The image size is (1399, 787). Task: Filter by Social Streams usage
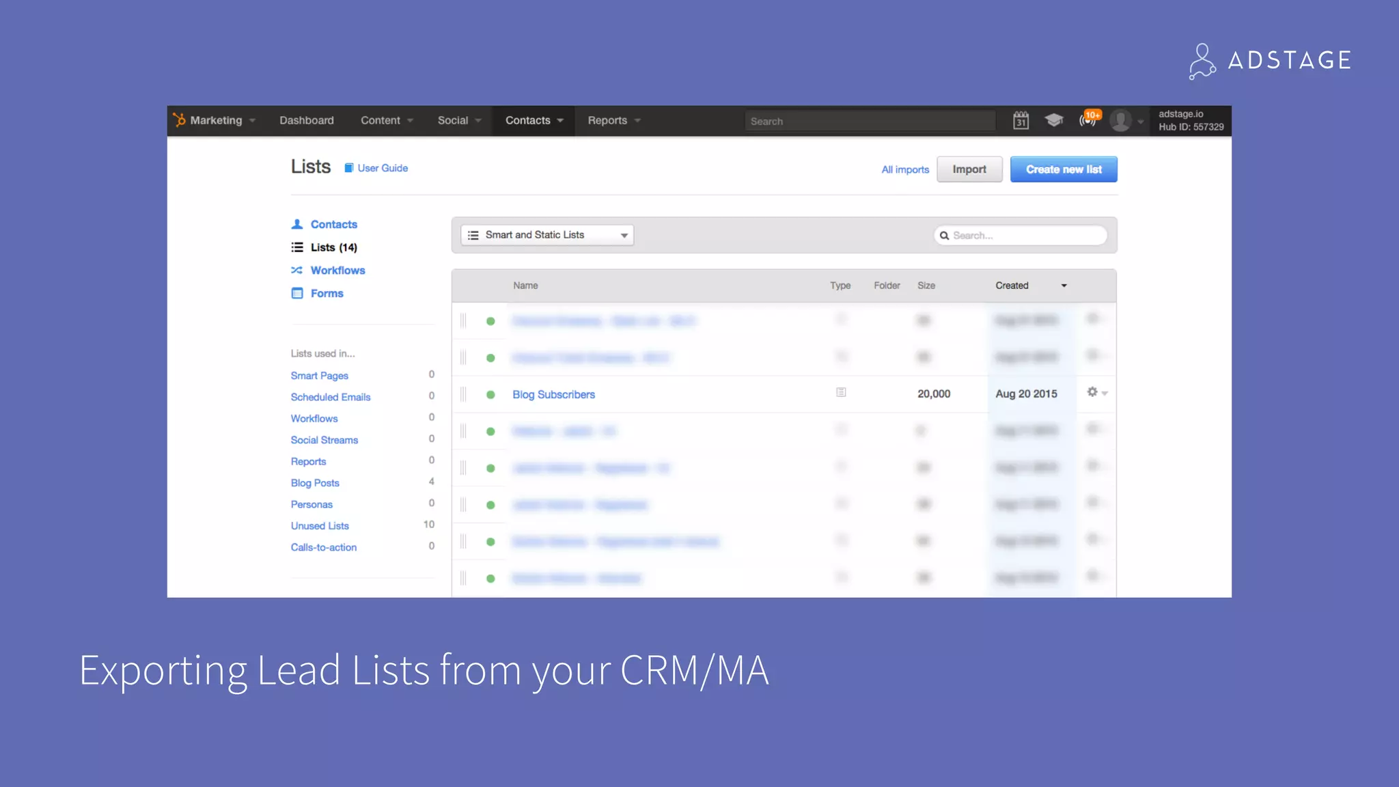click(x=324, y=440)
